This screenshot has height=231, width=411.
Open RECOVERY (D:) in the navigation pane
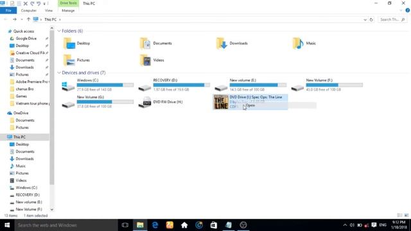(28, 195)
